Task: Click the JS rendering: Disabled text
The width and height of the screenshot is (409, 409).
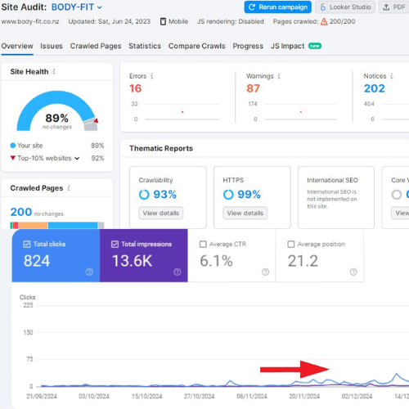Action: 231,21
